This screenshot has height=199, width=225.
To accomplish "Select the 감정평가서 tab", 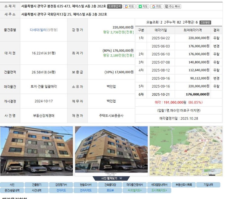I will pos(61,185).
